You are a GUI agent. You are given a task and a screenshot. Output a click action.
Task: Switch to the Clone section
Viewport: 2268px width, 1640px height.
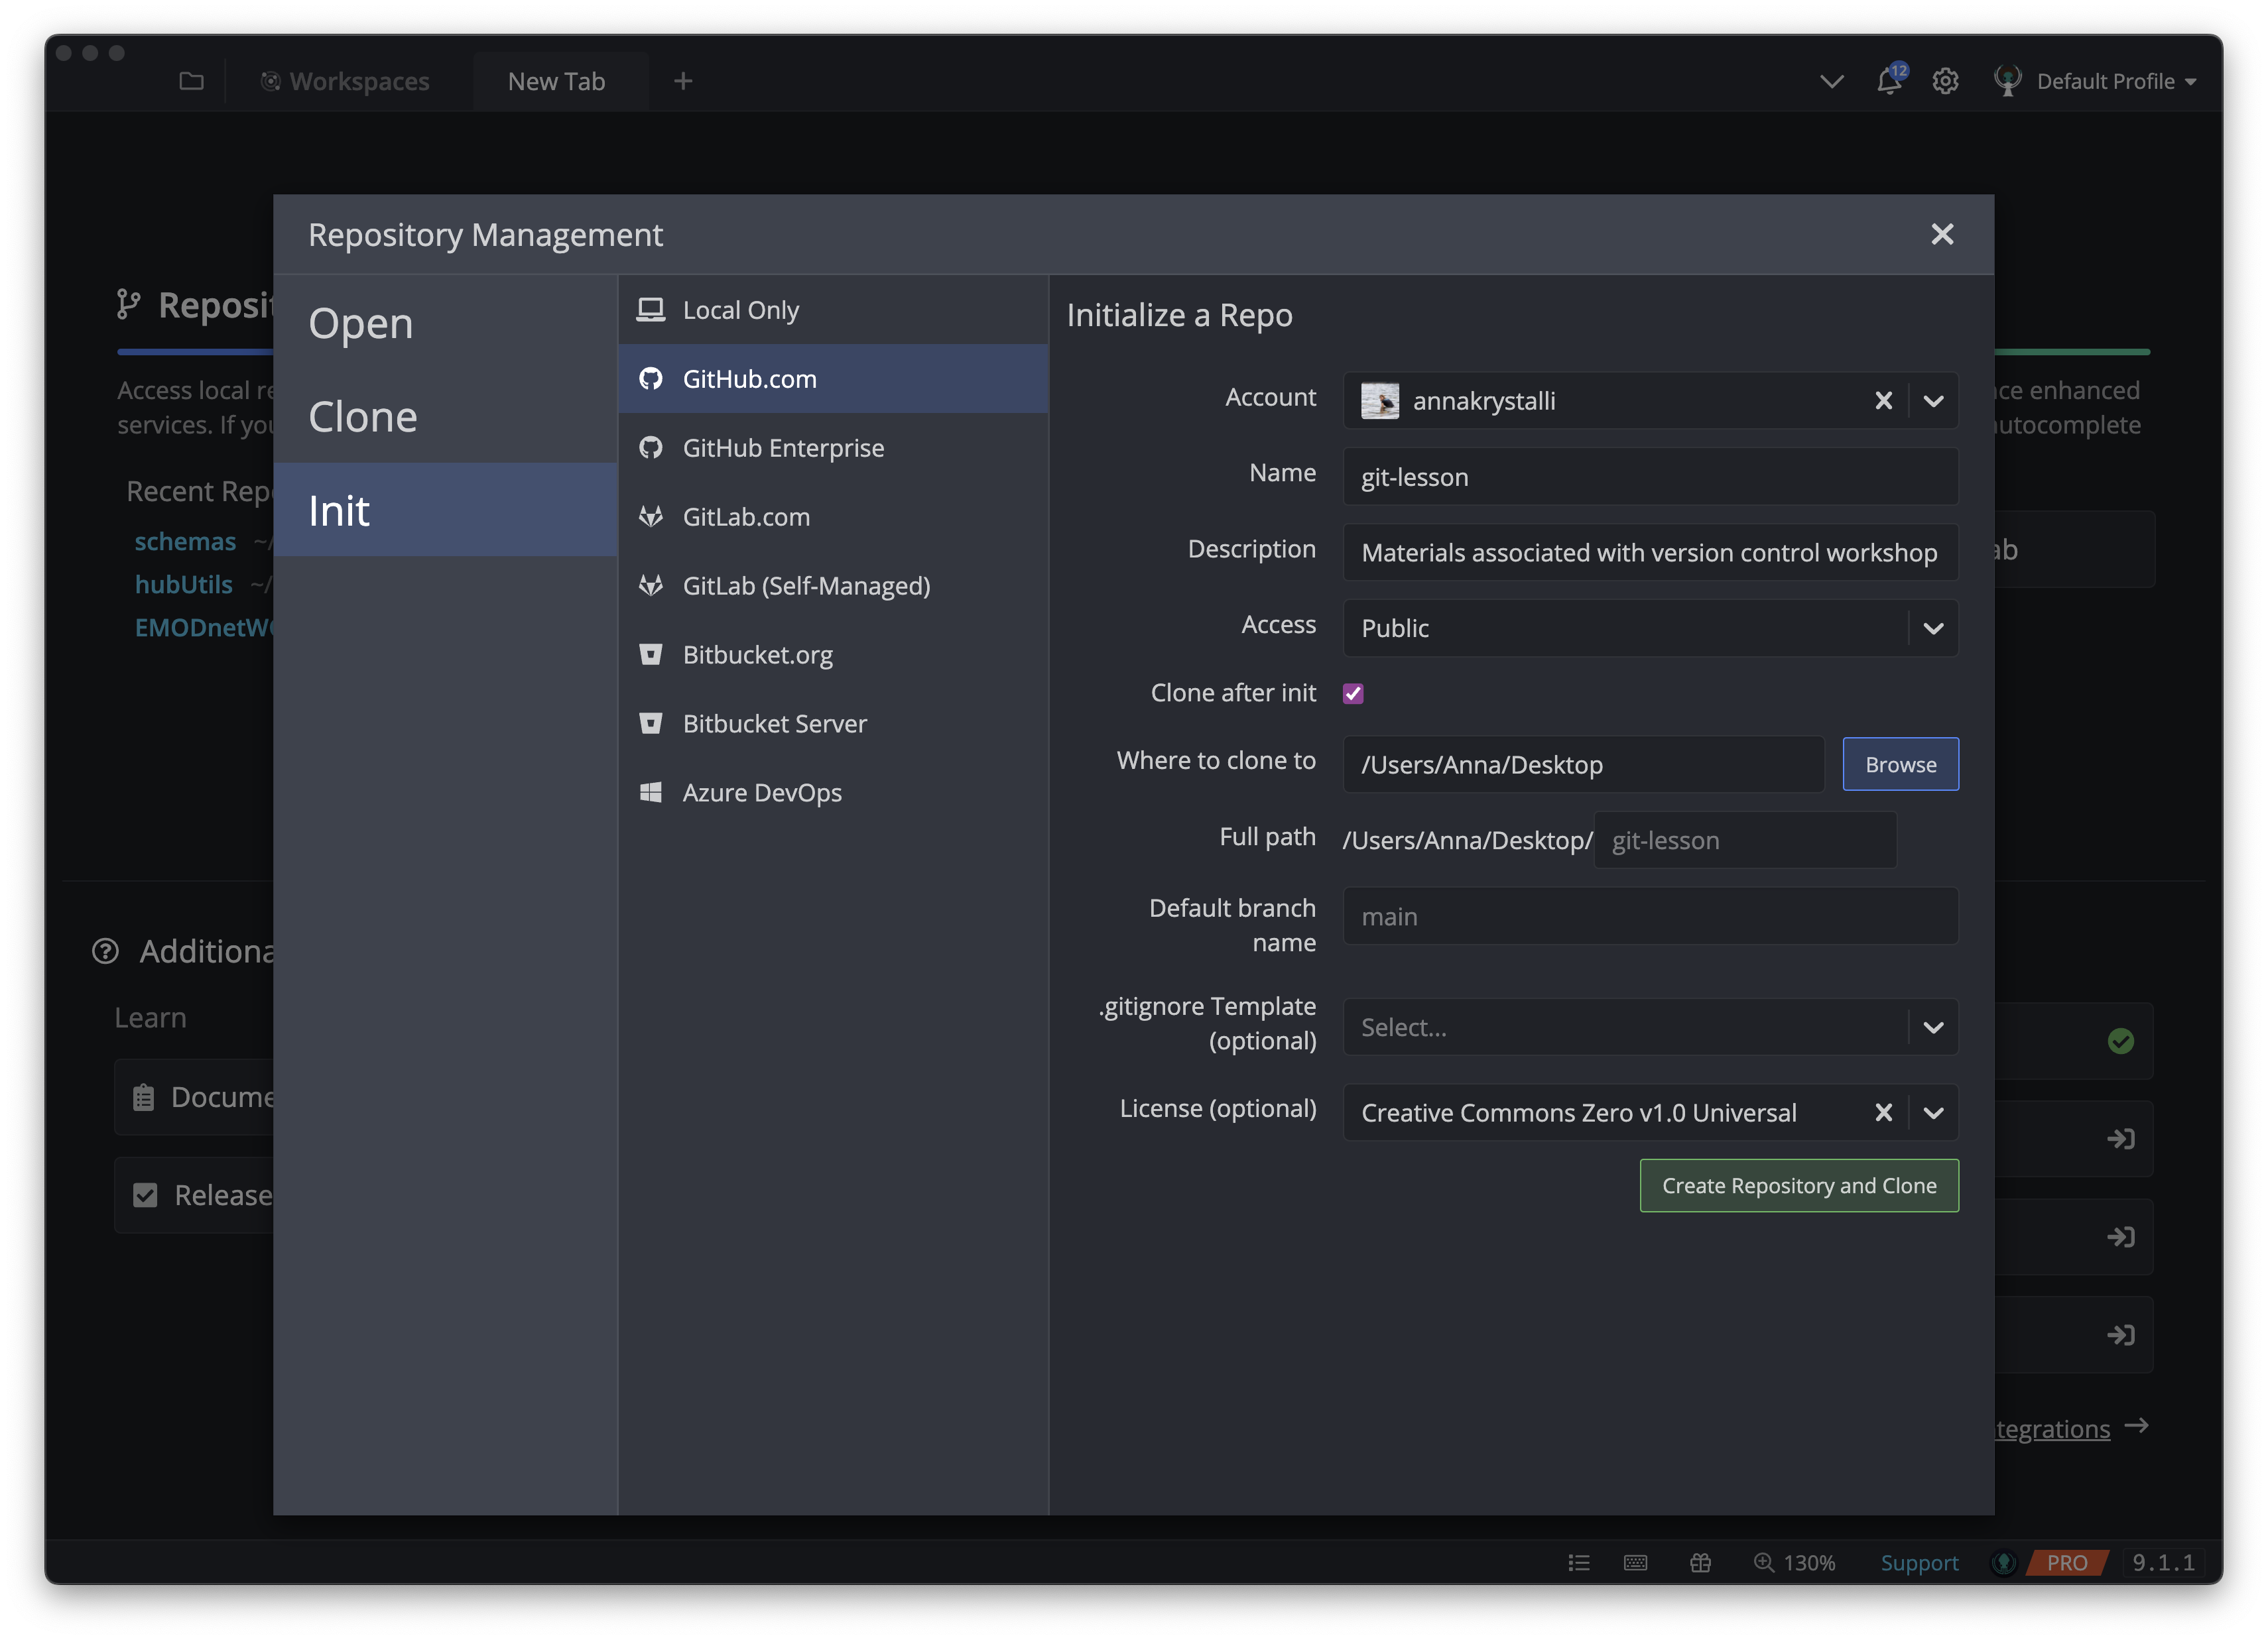pyautogui.click(x=445, y=417)
